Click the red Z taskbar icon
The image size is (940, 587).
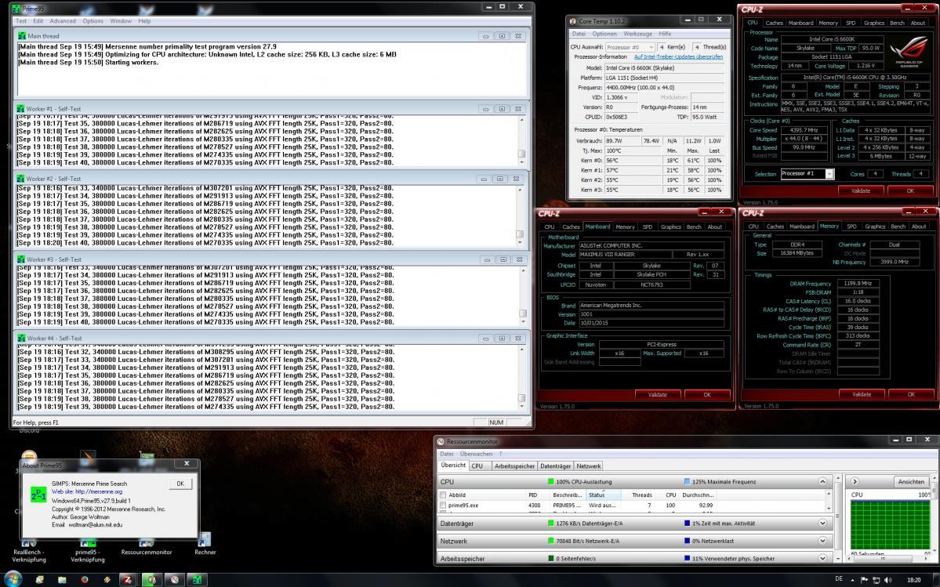click(x=129, y=580)
